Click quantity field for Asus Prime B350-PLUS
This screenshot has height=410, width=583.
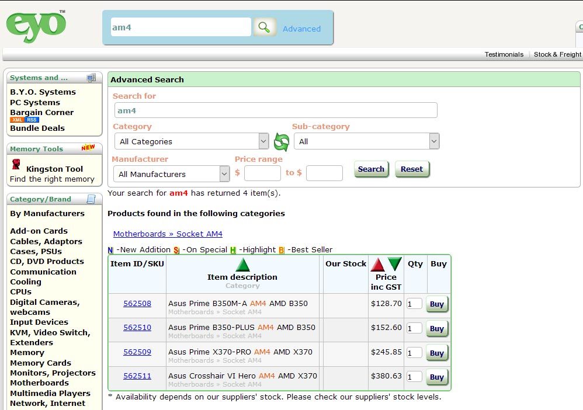(414, 328)
